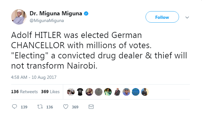Screen dimensions: 202x119
Task: Click the 139 replies count
Action: click(x=24, y=107)
